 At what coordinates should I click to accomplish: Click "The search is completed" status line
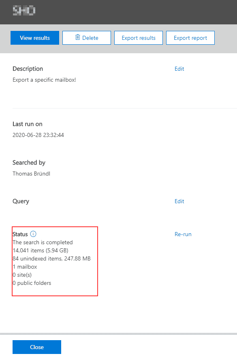point(43,243)
